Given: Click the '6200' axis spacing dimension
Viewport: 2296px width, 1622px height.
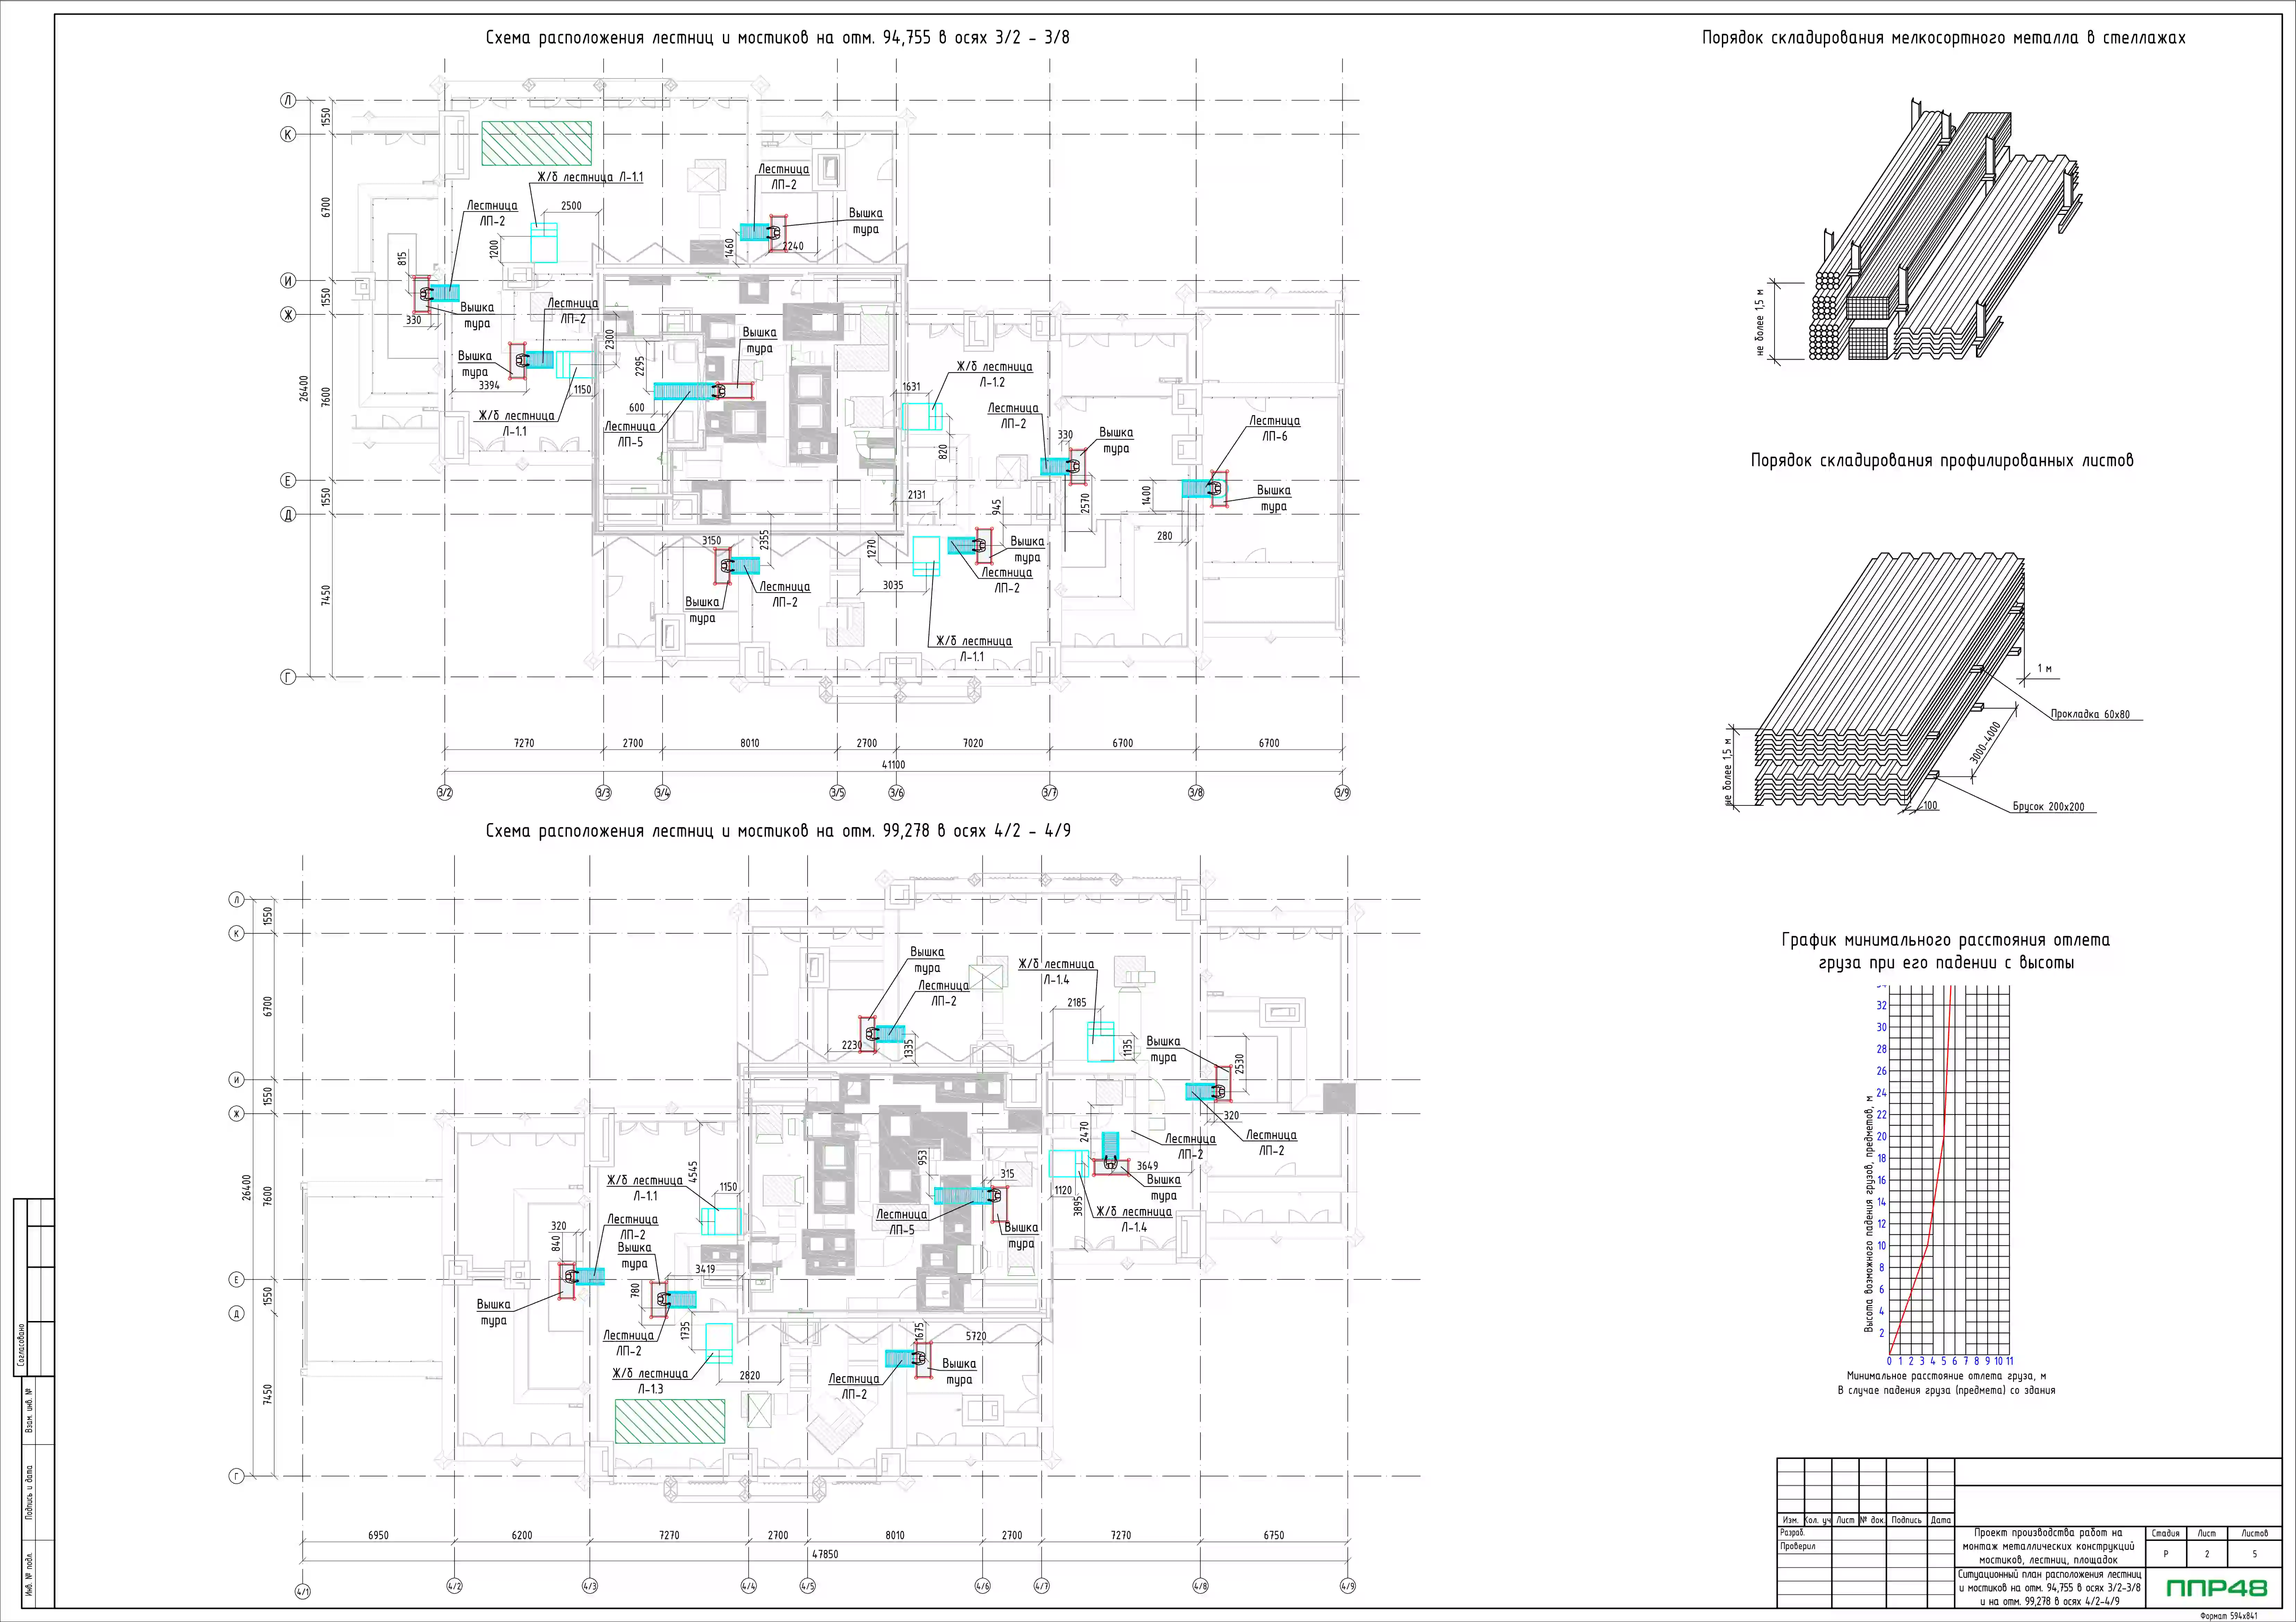Looking at the screenshot, I should 522,1535.
